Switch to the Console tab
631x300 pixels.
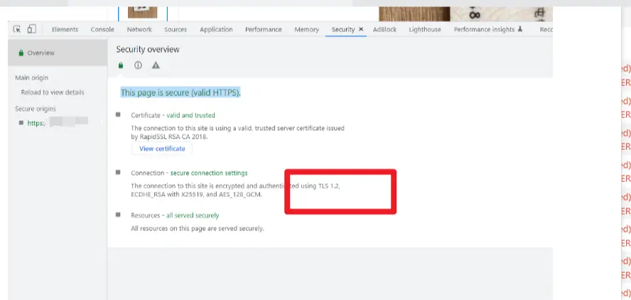(x=102, y=29)
